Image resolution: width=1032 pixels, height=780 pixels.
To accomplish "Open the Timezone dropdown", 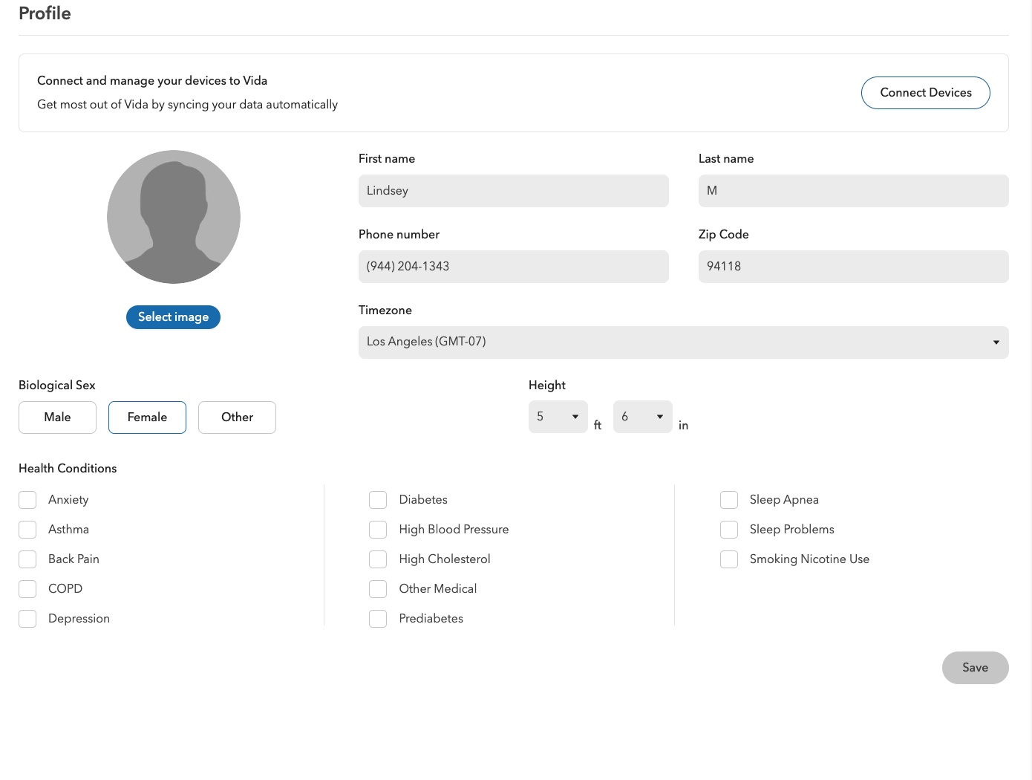I will pos(683,342).
